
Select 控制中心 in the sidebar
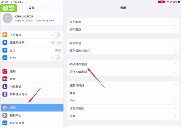click(32, 115)
